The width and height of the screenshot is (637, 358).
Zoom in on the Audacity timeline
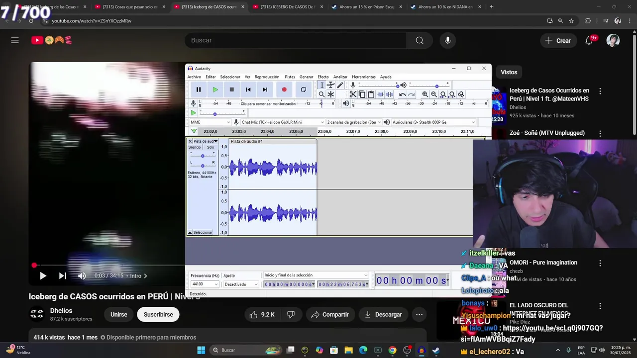(x=425, y=94)
